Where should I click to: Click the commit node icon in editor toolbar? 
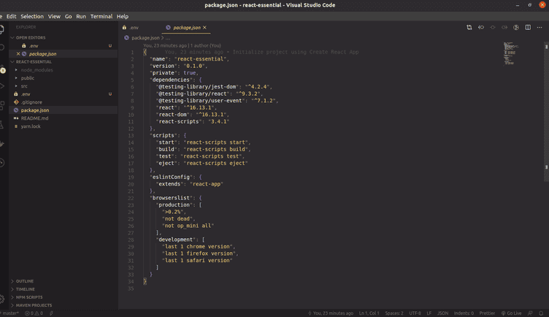pos(493,27)
